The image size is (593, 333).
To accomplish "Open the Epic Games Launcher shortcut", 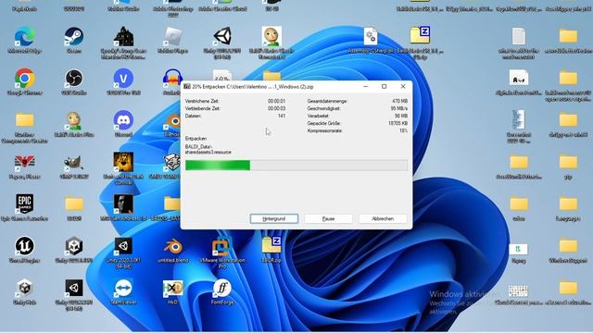I will click(x=25, y=204).
